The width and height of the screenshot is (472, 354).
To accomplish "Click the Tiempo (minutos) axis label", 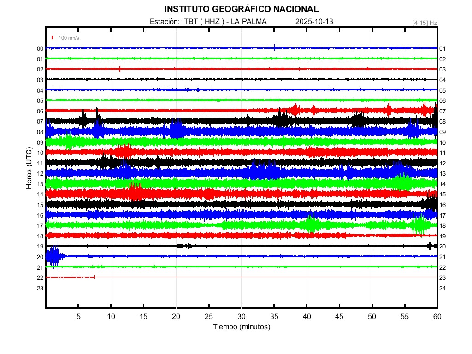I will pos(241,326).
